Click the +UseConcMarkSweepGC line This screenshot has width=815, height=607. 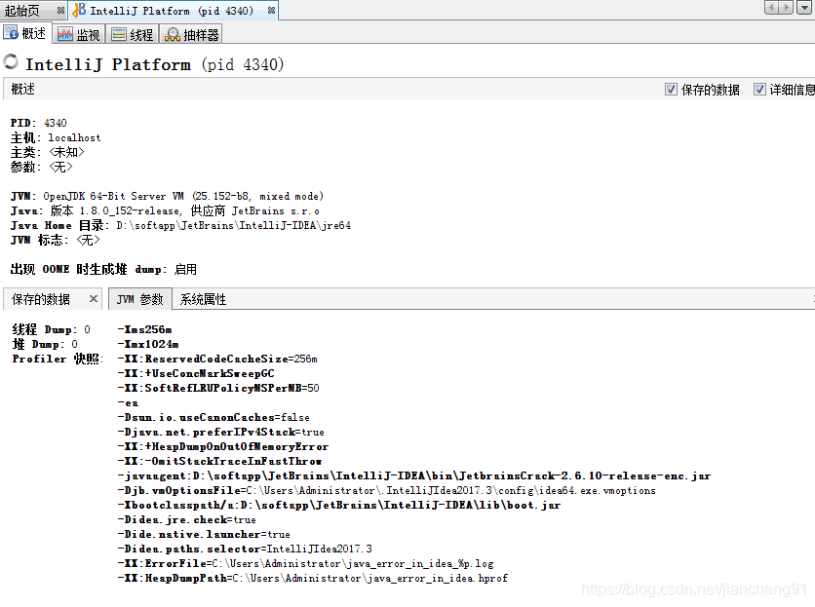click(x=195, y=373)
